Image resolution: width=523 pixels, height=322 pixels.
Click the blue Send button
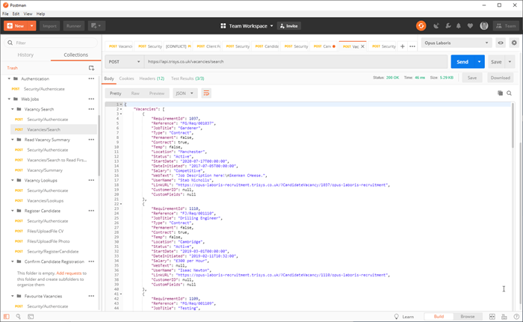[462, 62]
